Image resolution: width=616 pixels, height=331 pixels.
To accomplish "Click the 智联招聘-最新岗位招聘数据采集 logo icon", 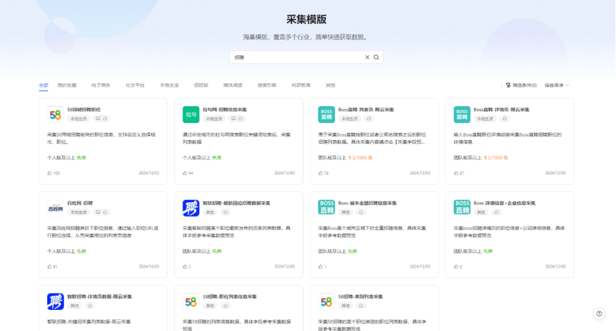I will (191, 208).
